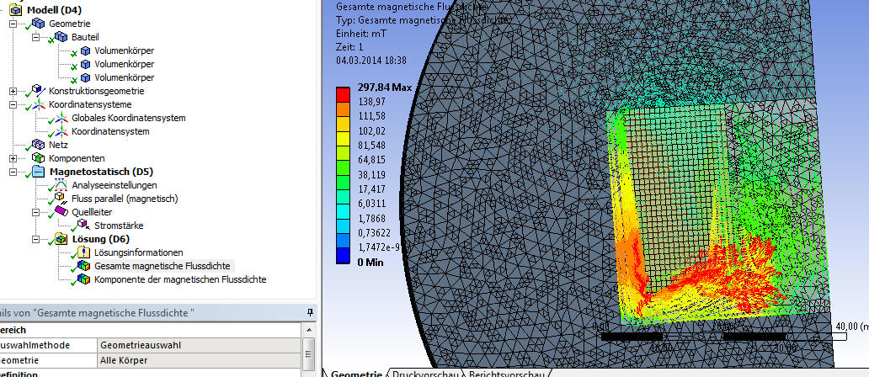Click the Magnetostatisch (D5) analysis icon
The height and width of the screenshot is (377, 869).
(38, 172)
